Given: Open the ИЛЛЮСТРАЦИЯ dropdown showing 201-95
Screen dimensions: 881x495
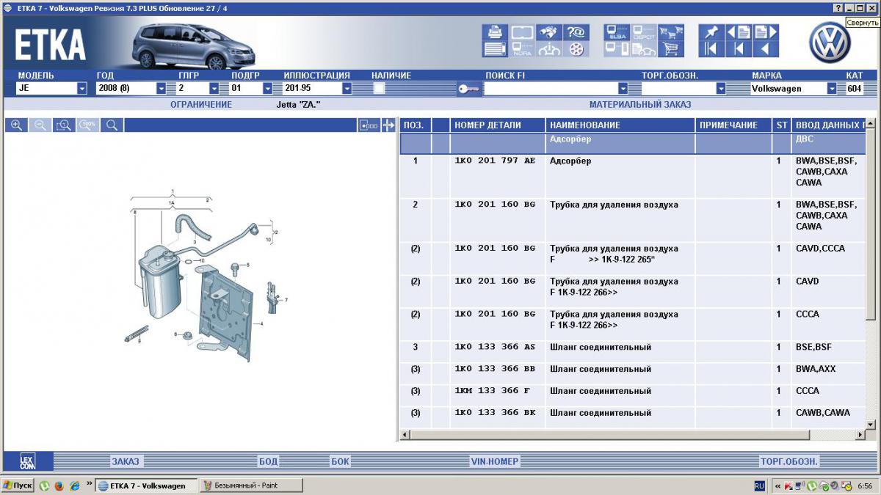Looking at the screenshot, I should [347, 88].
